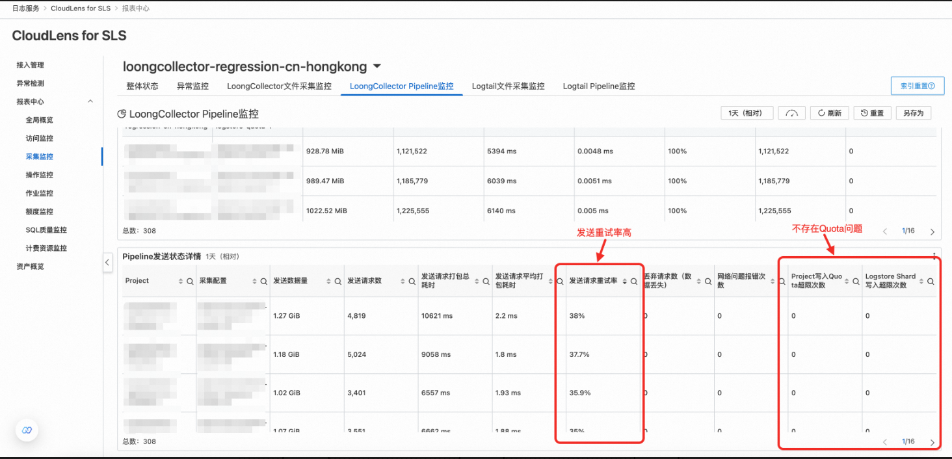Viewport: 952px width, 459px height.
Task: Sort by Logstore Shard写入超限次数 column
Action: pyautogui.click(x=921, y=282)
